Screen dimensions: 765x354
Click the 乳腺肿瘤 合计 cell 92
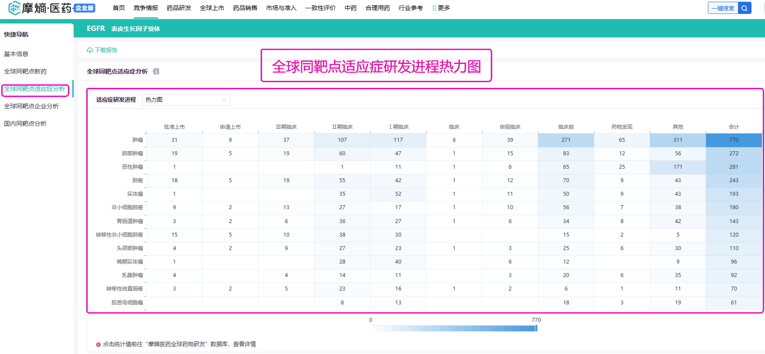[x=734, y=275]
